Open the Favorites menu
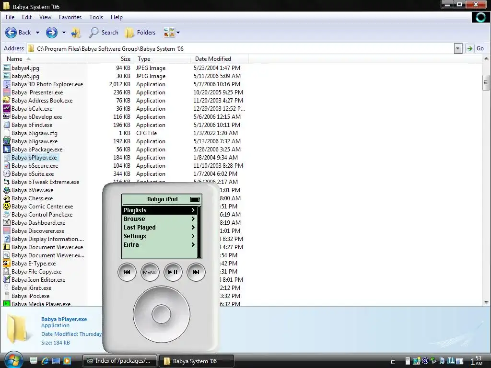 70,17
